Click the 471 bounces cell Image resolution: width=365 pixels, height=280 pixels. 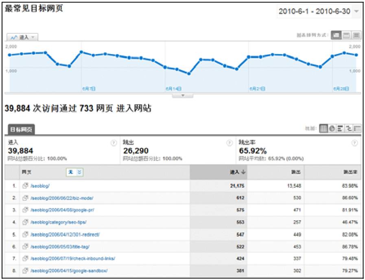point(297,210)
